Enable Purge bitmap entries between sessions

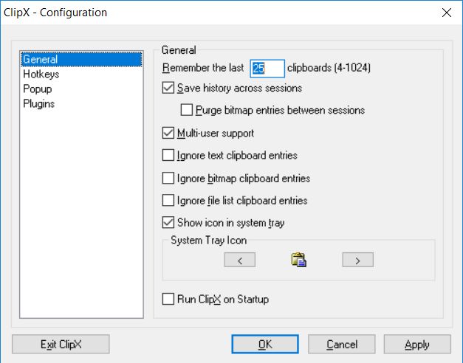pyautogui.click(x=187, y=111)
